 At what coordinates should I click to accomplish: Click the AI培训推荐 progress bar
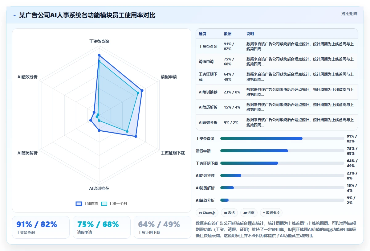click(x=282, y=175)
